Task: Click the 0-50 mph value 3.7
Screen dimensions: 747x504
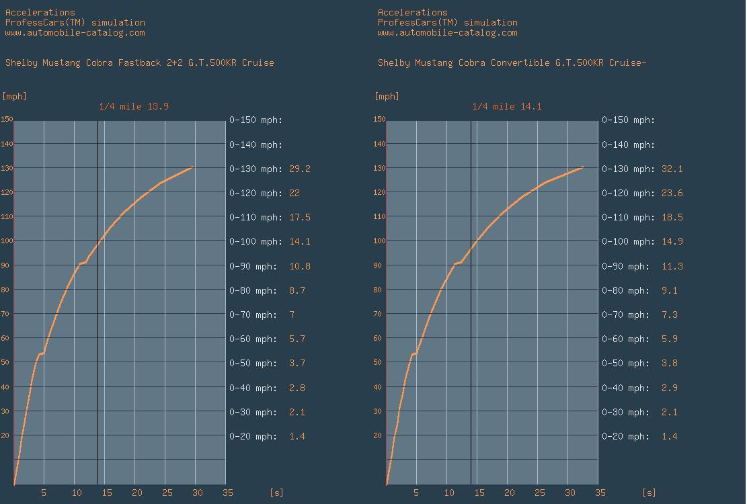Action: [x=297, y=364]
